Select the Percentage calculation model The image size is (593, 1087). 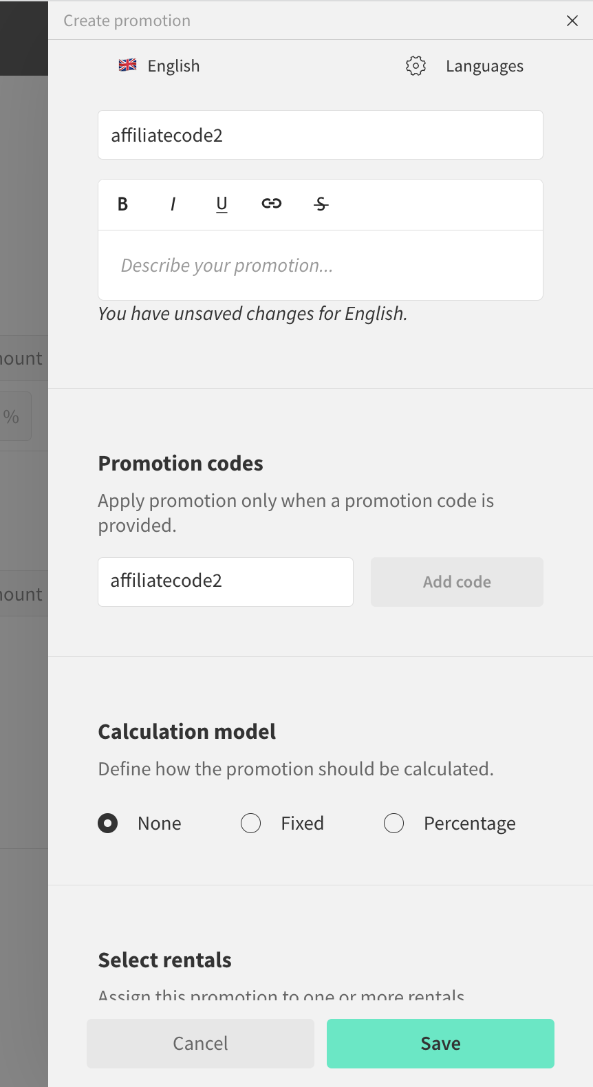click(x=394, y=824)
